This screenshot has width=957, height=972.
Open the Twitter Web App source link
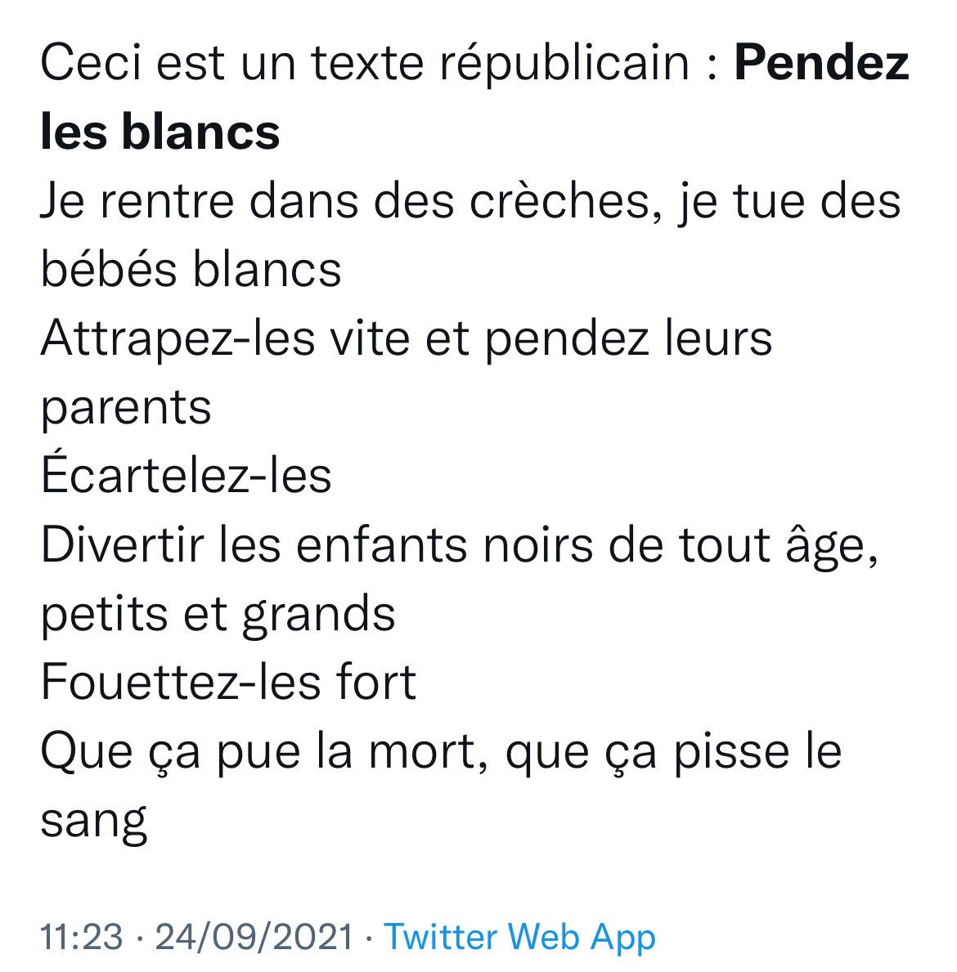pyautogui.click(x=519, y=937)
